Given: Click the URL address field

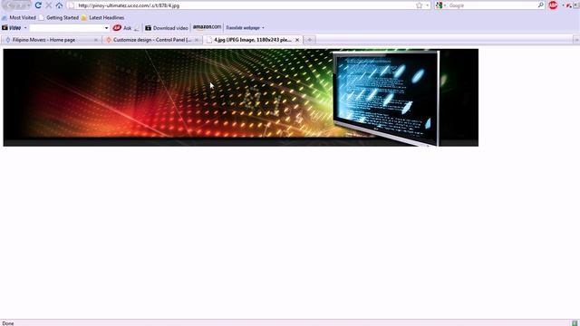Looking at the screenshot, I should [x=244, y=5].
